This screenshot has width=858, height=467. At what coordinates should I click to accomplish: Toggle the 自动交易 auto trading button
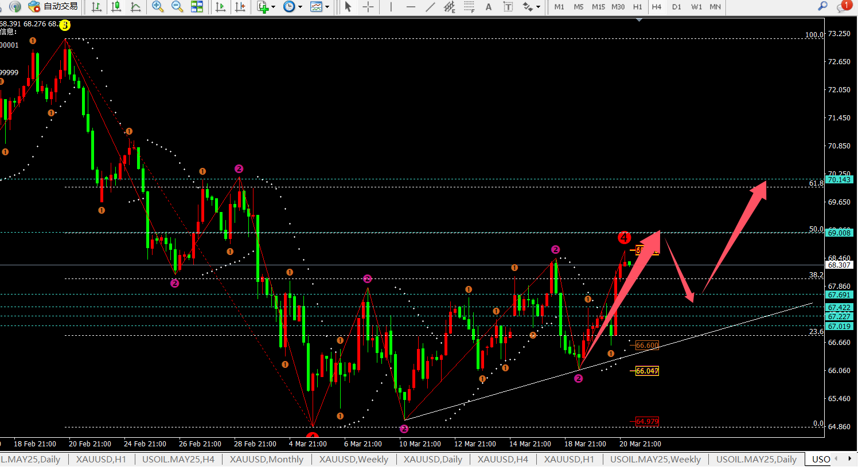(53, 7)
